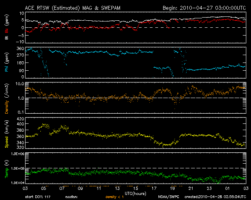Click the '1.0E+06' value on Temp axis

[x=18, y=154]
